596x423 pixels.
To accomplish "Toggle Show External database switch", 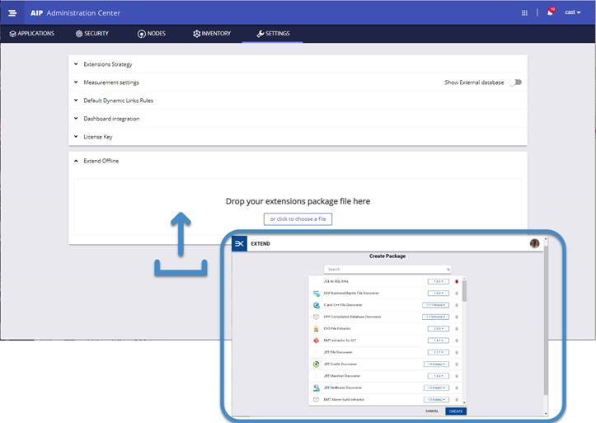I will pyautogui.click(x=515, y=82).
